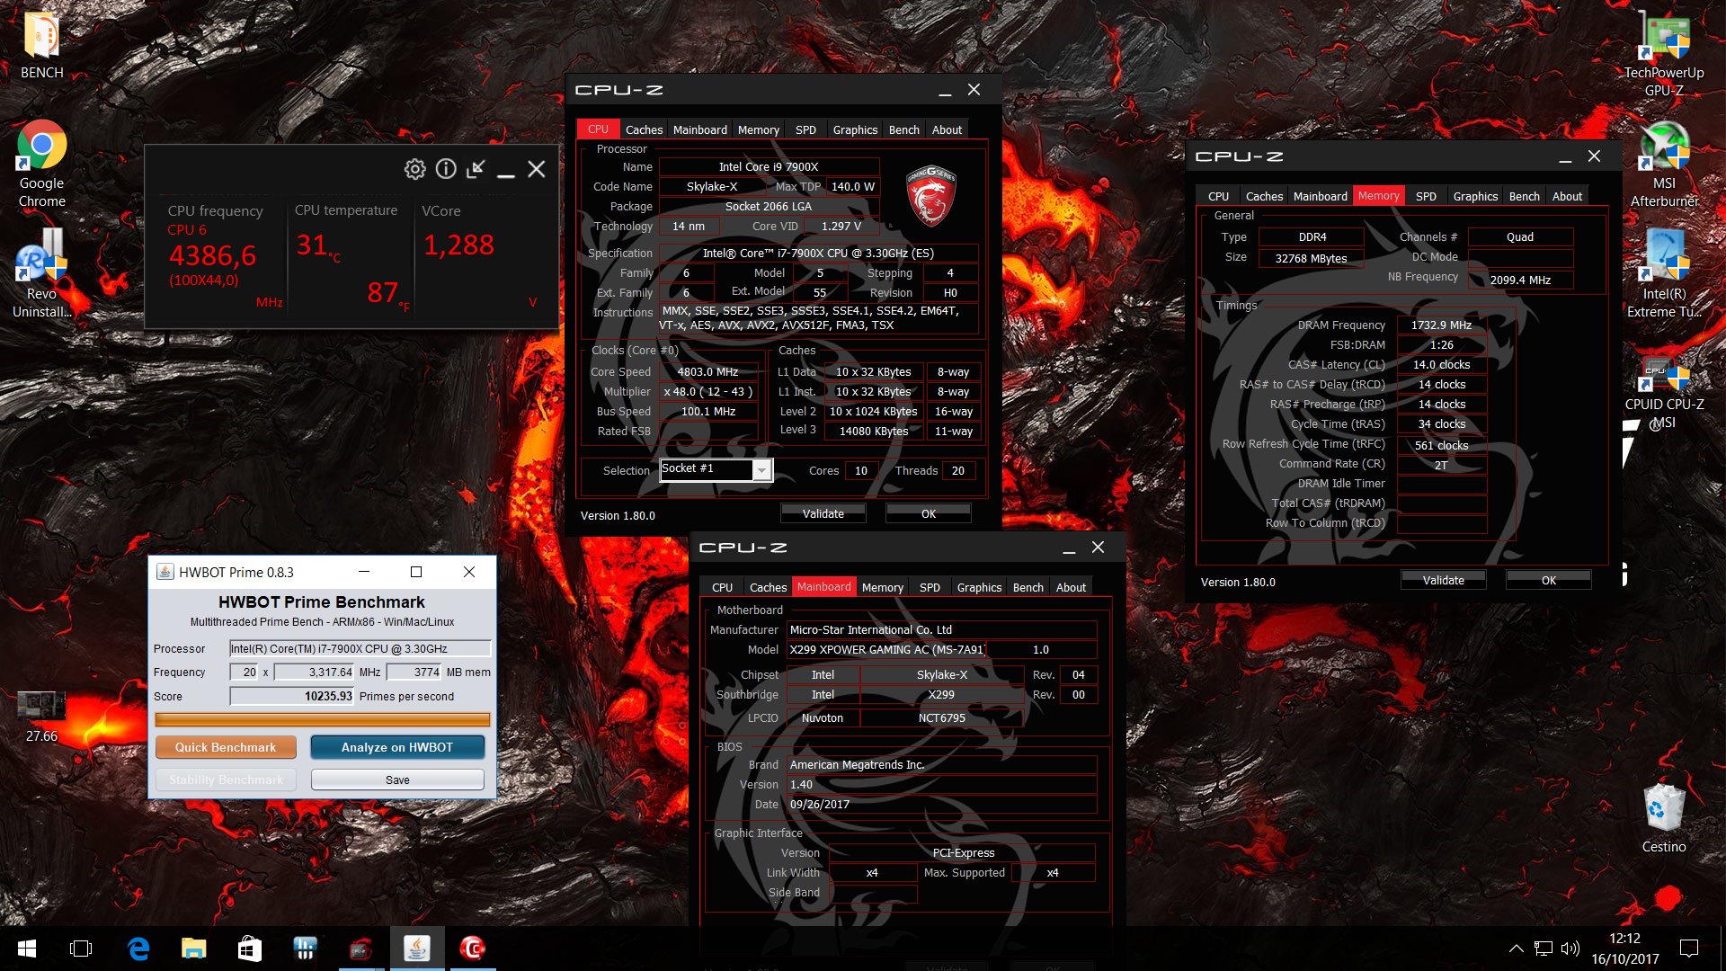
Task: Open File Explorer from taskbar
Action: pyautogui.click(x=194, y=949)
